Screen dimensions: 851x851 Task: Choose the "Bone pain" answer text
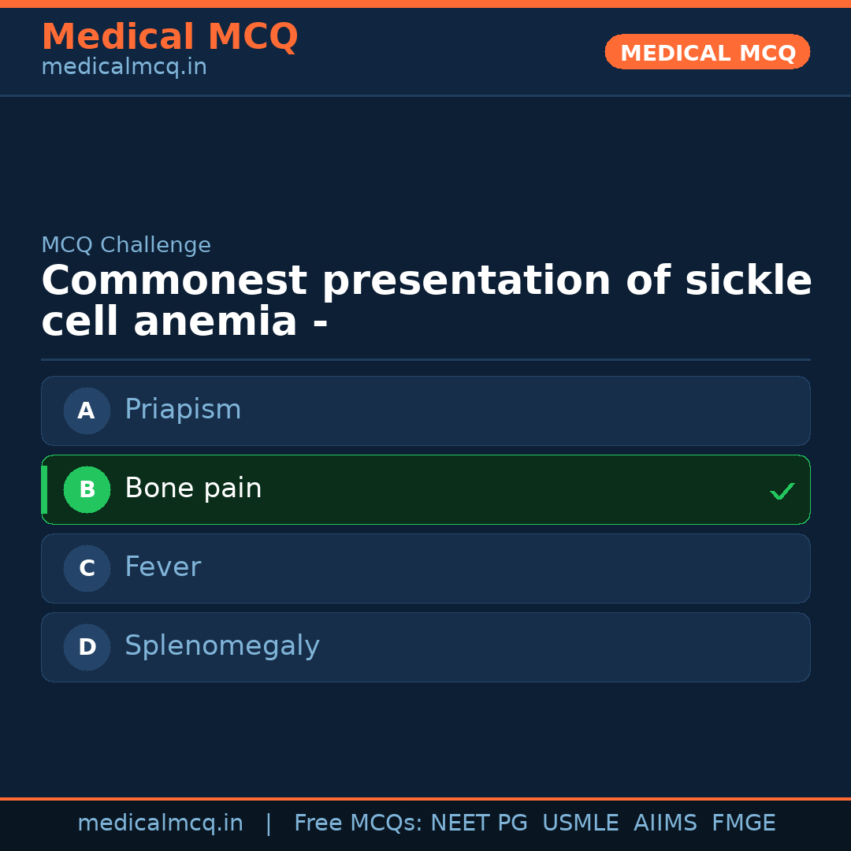193,489
